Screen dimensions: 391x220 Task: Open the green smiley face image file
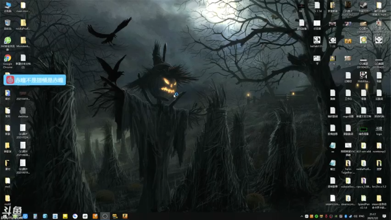[x=364, y=42]
